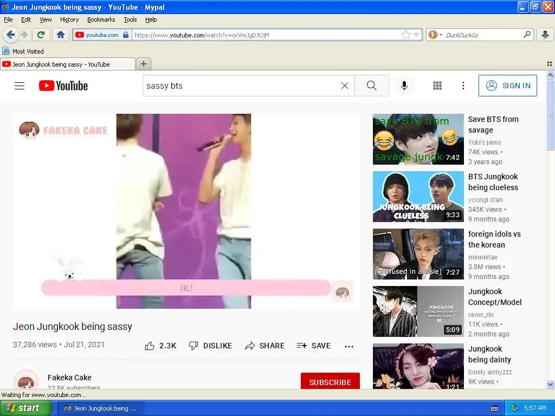Open the address bar history dropdown arrow
Viewport: 555px width, 416px height.
417,35
